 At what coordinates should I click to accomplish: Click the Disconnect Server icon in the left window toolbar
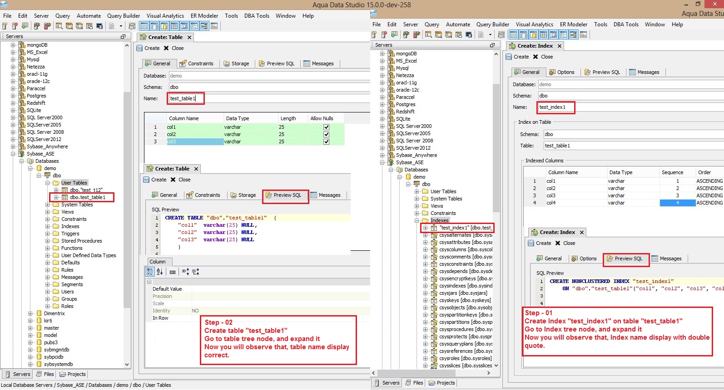tap(47, 26)
